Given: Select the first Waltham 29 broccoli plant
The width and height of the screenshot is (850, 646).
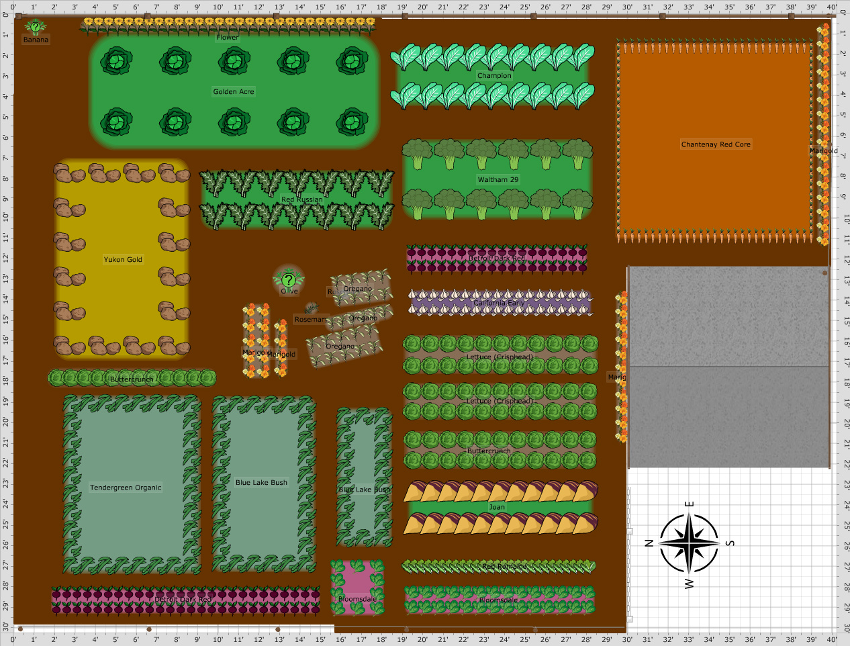Looking at the screenshot, I should [418, 154].
